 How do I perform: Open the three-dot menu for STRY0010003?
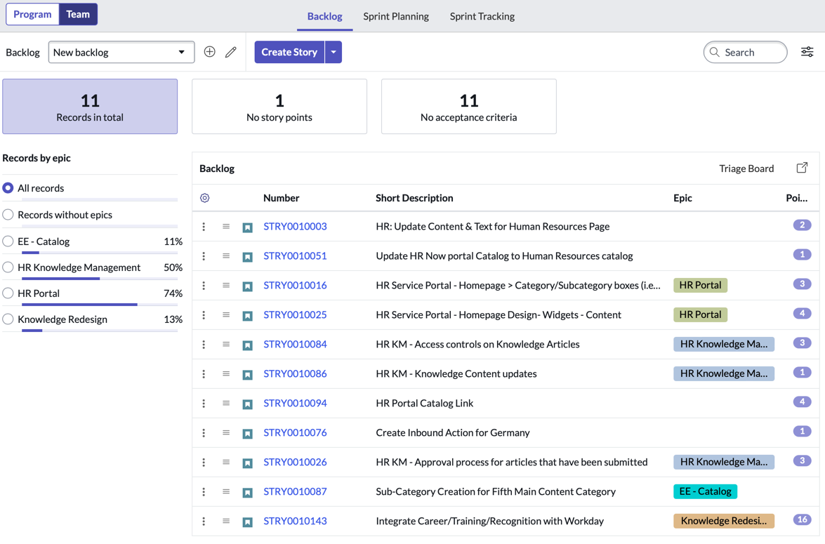coord(204,227)
